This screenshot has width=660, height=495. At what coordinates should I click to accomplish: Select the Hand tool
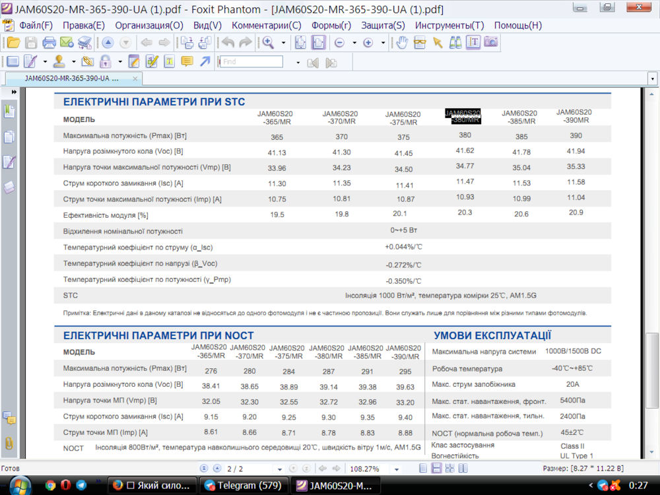[x=402, y=43]
